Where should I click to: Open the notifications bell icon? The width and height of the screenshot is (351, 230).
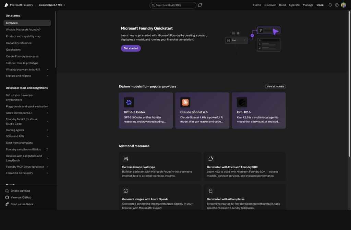[330, 5]
